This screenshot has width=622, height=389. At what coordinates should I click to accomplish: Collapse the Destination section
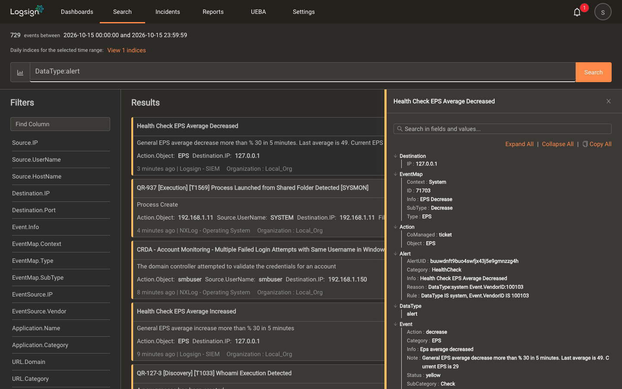click(x=395, y=156)
